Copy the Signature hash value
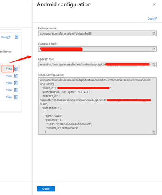 (153, 49)
